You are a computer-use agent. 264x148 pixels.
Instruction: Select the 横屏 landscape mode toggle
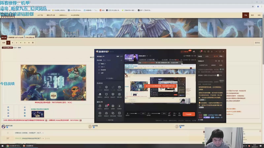tap(118, 56)
